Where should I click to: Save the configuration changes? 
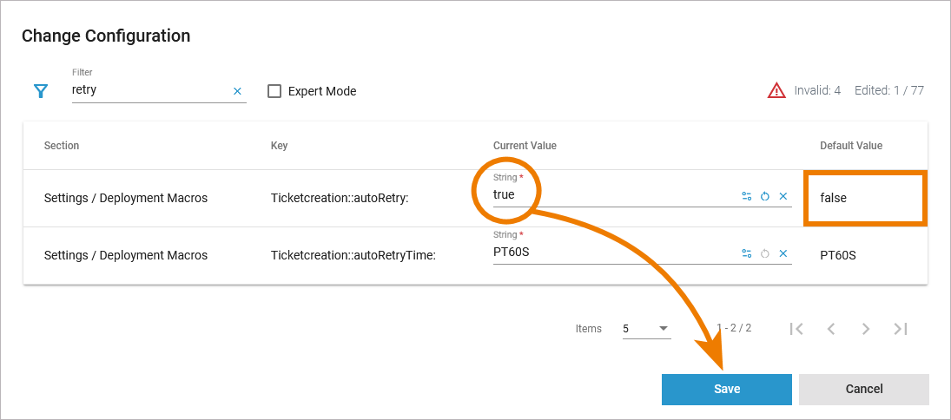click(727, 390)
